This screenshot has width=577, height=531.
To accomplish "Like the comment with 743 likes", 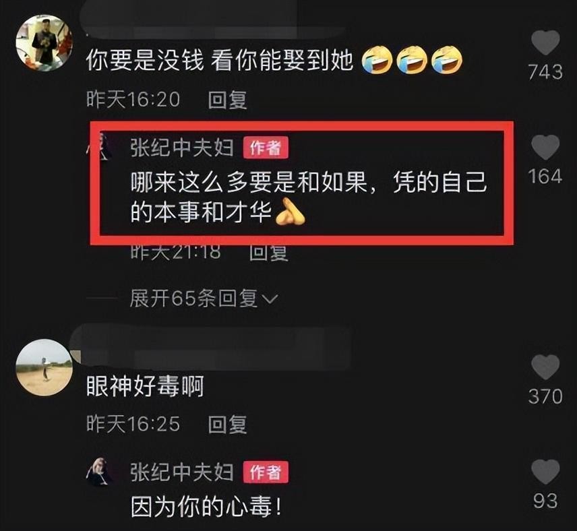I will (x=545, y=42).
